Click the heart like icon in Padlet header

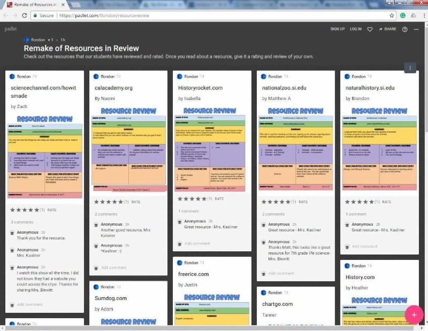point(370,29)
